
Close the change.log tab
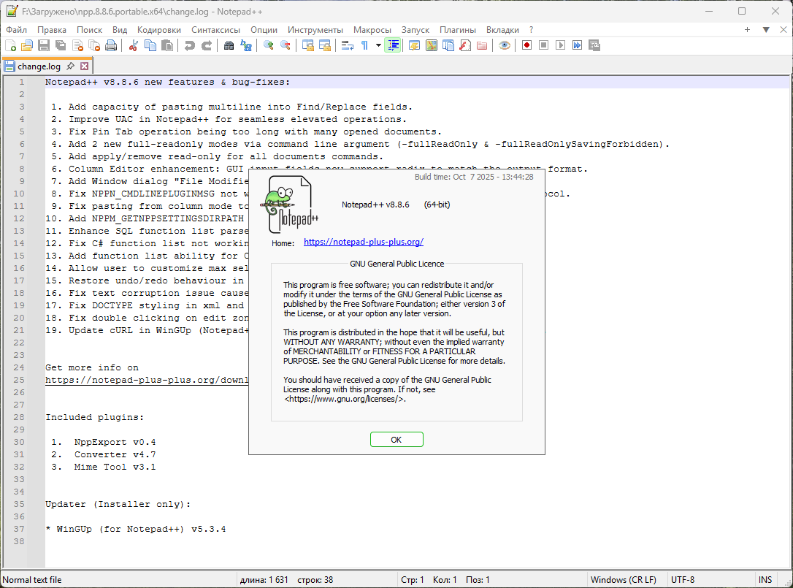(x=85, y=66)
